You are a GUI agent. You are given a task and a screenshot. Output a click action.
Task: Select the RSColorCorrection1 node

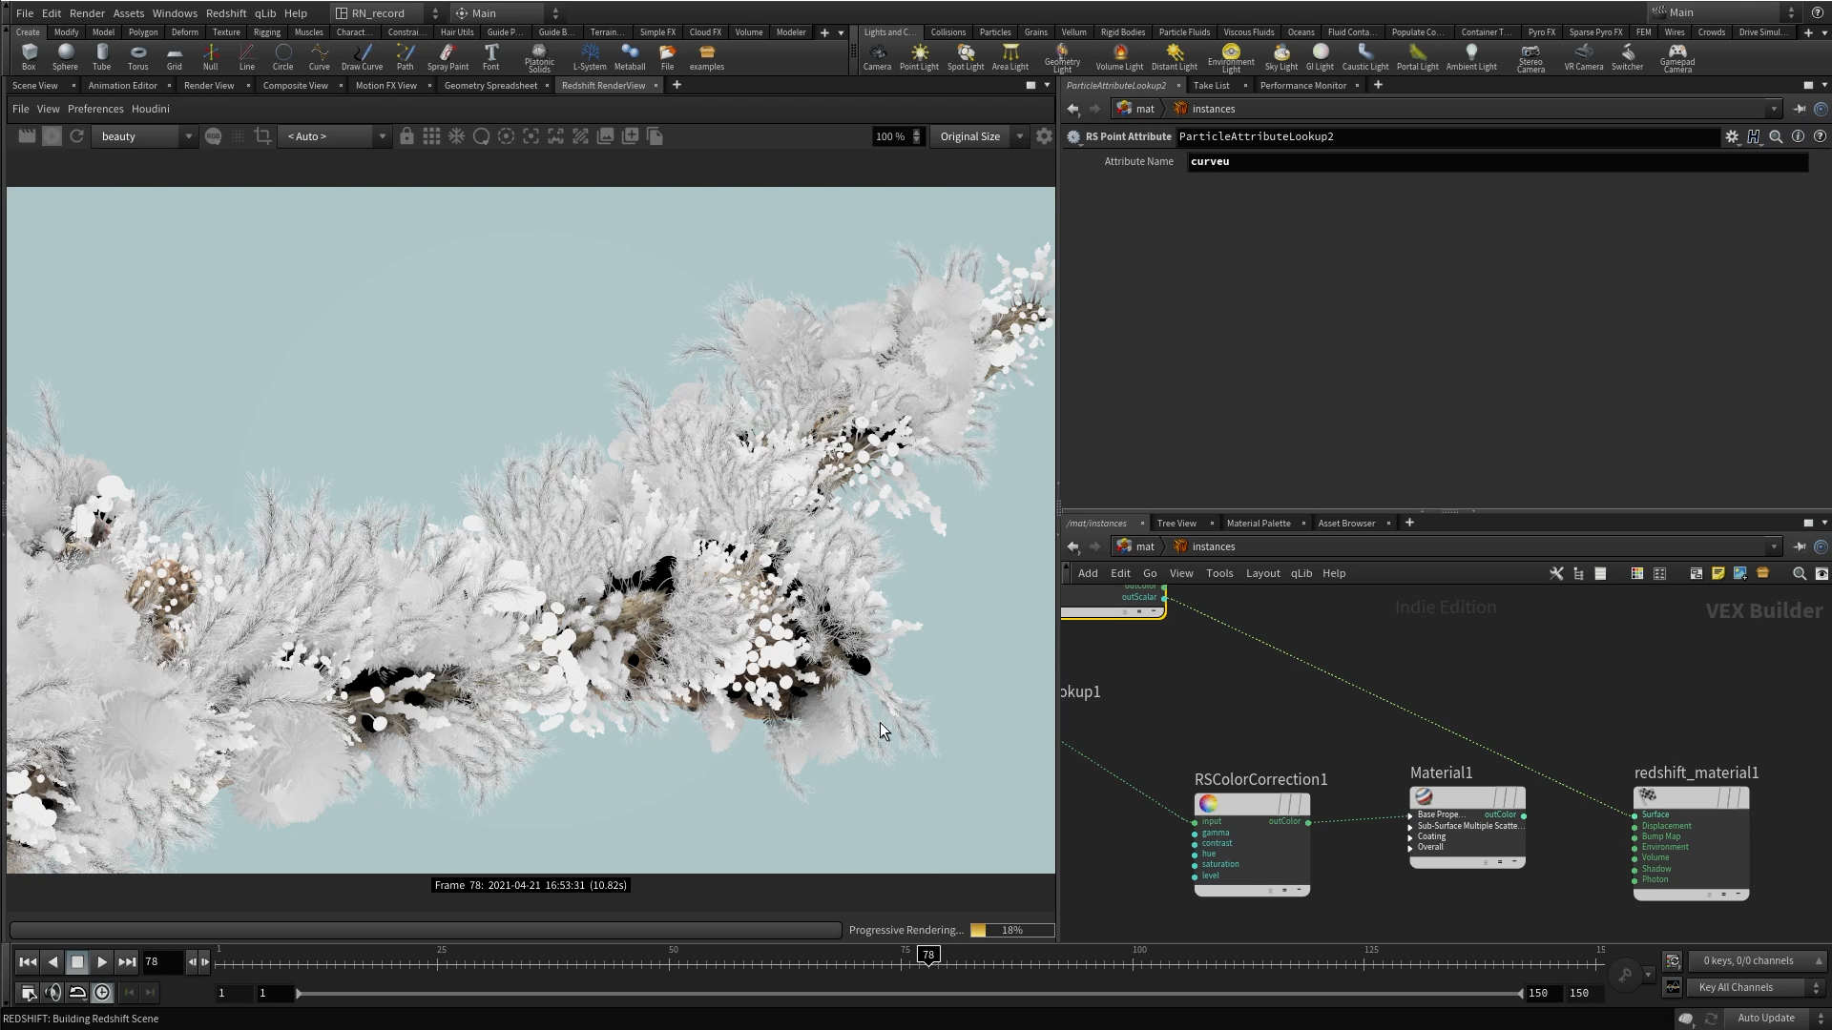click(x=1252, y=845)
